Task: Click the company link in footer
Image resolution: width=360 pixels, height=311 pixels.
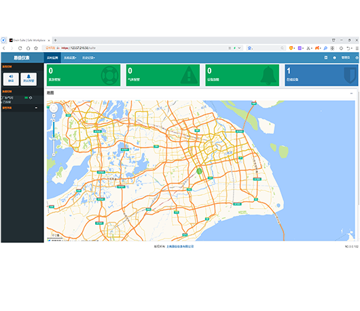Action: pyautogui.click(x=180, y=247)
